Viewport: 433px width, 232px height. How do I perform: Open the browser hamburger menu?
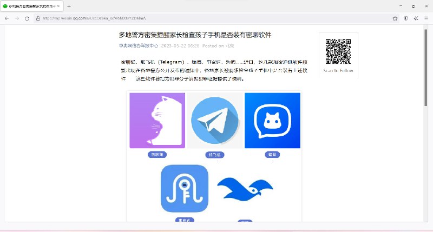click(426, 18)
